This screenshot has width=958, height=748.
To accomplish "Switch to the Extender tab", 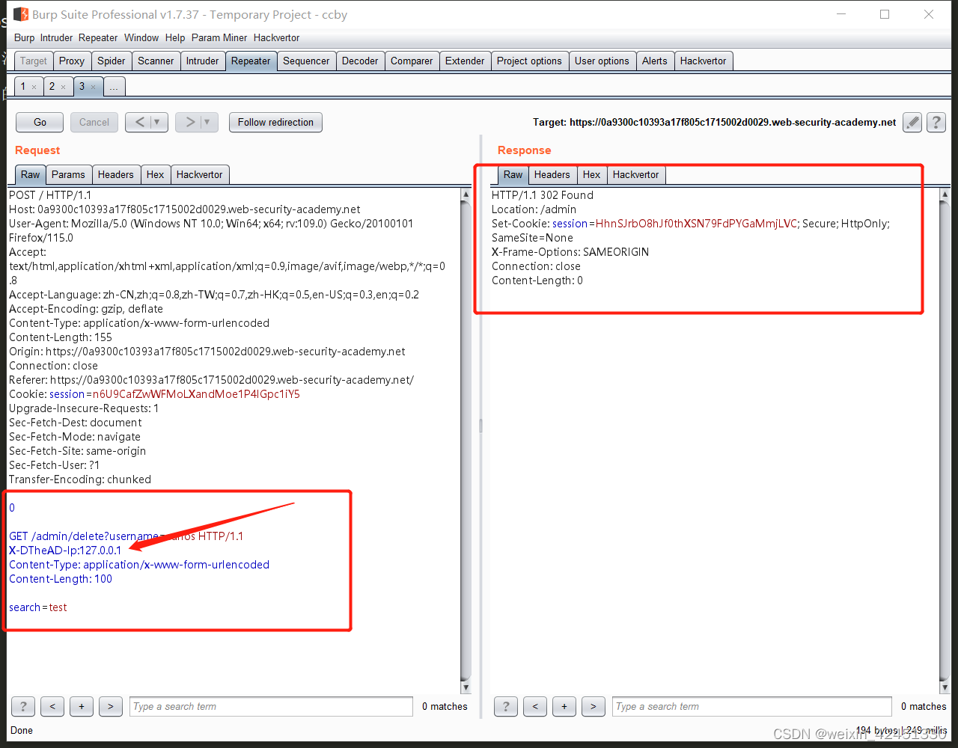I will tap(465, 61).
